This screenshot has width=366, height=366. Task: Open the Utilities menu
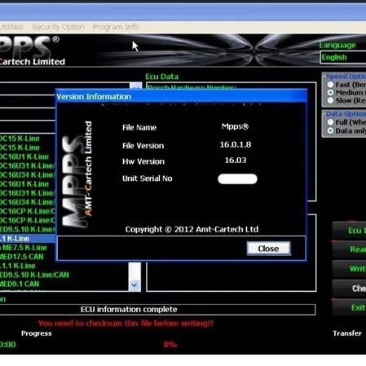tap(11, 27)
